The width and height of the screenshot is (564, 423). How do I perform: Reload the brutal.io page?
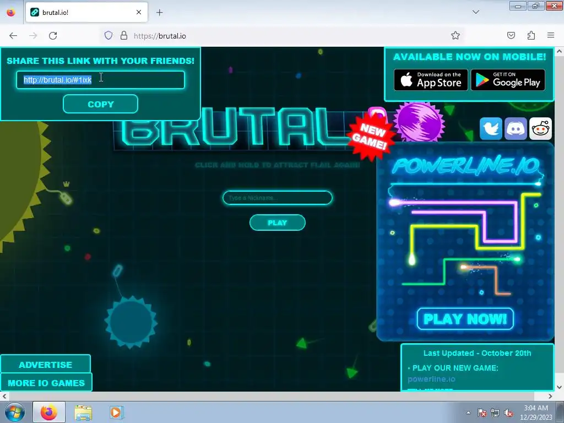[x=53, y=36]
